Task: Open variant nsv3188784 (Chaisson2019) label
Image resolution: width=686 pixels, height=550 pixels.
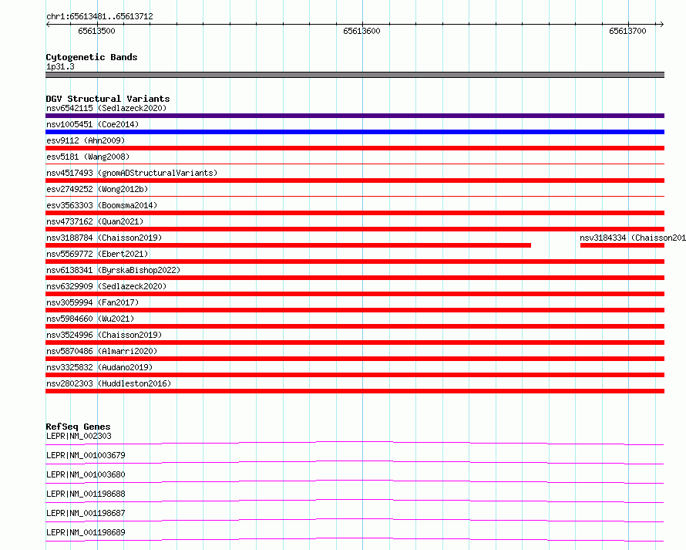Action: (x=104, y=238)
